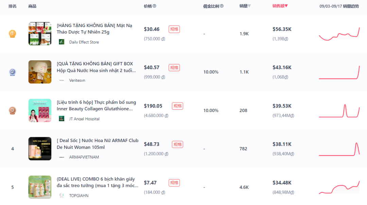Sort by 销售额 red arrow
This screenshot has width=367, height=205.
pyautogui.click(x=286, y=6)
